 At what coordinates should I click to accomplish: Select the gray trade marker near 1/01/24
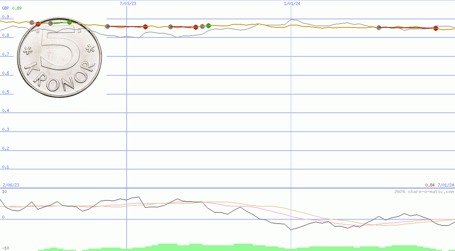379,27
